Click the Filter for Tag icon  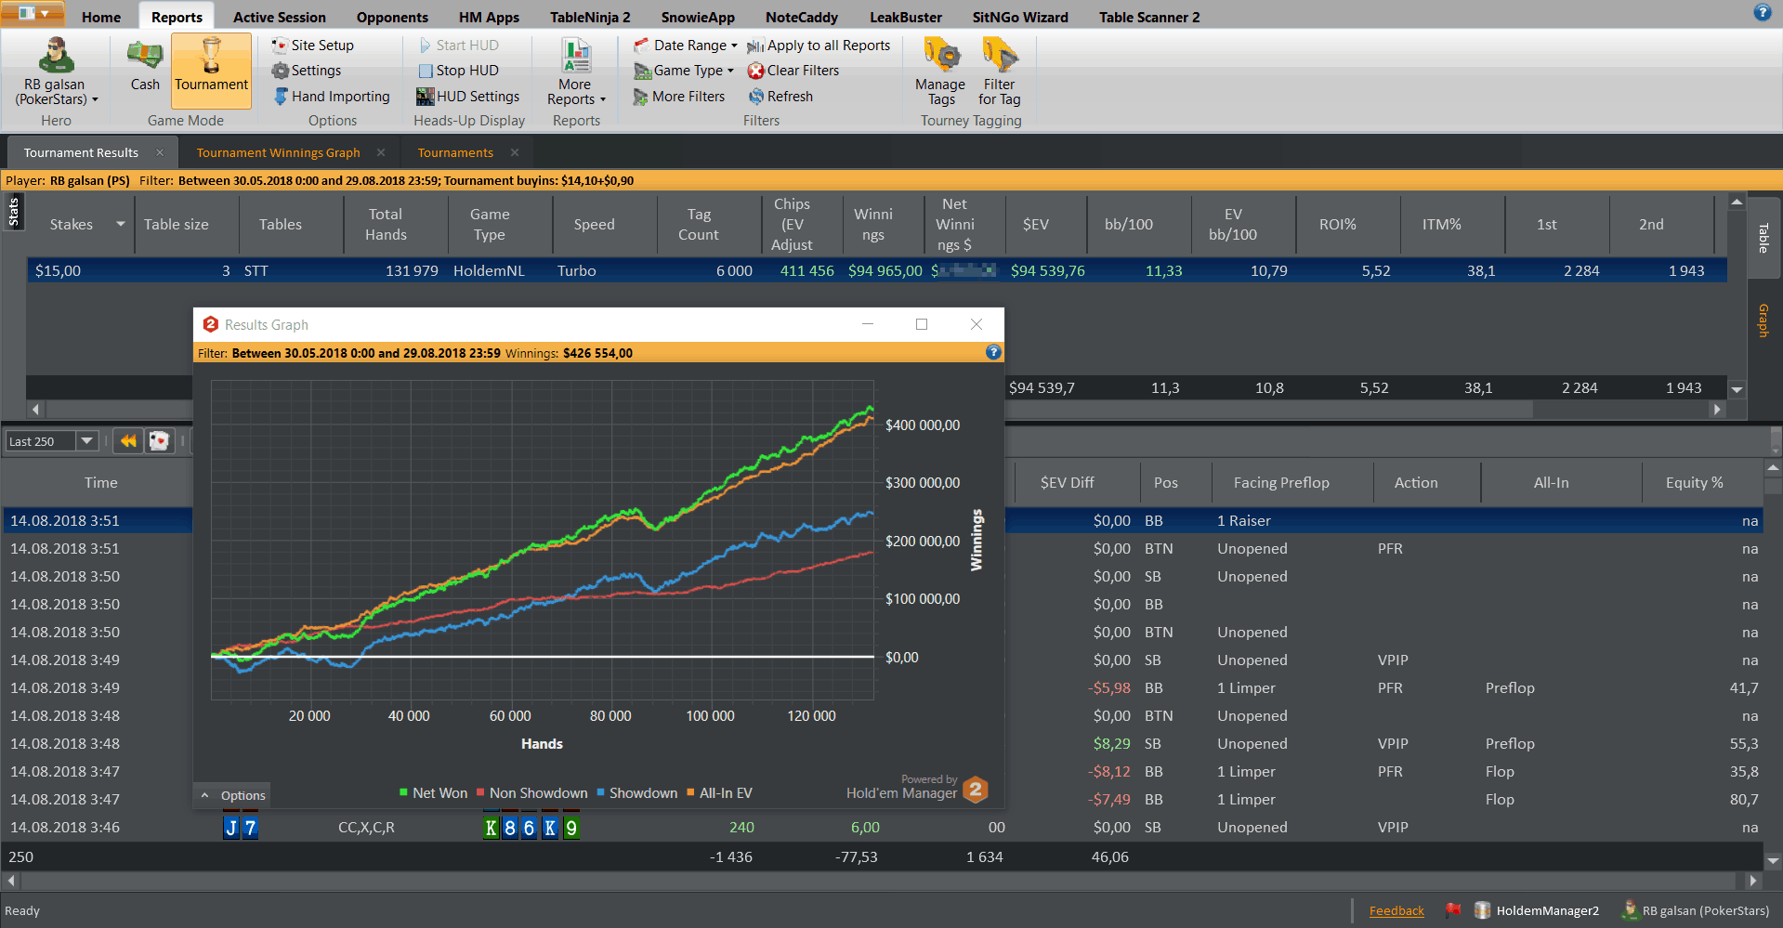pos(1000,58)
